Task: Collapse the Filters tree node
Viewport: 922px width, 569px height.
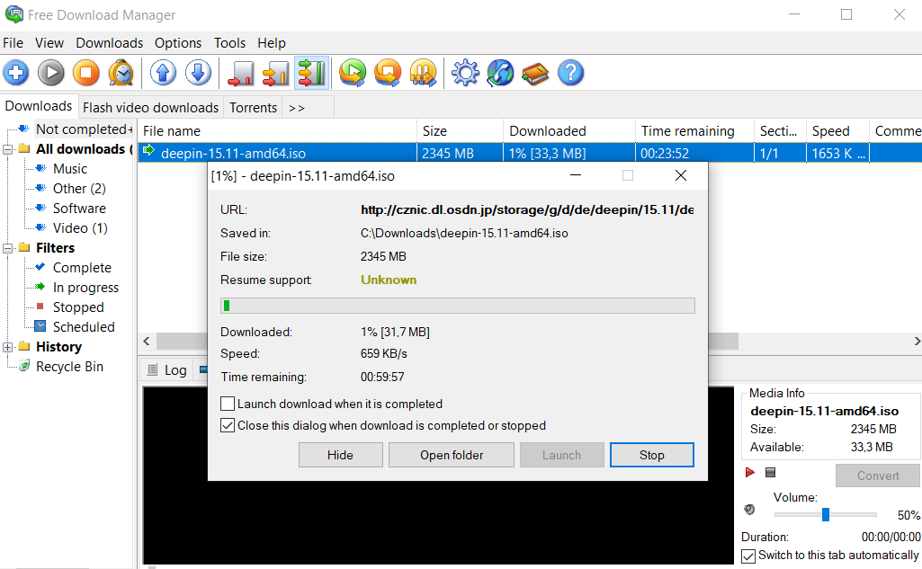Action: point(7,248)
